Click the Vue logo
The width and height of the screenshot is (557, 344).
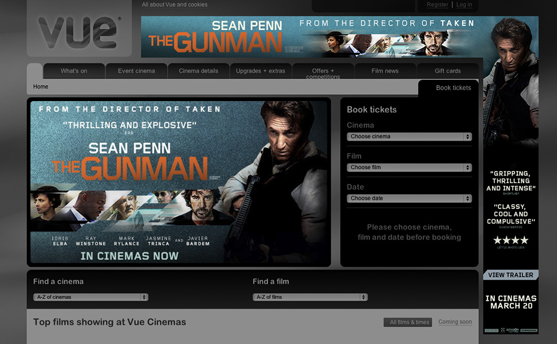pyautogui.click(x=79, y=32)
